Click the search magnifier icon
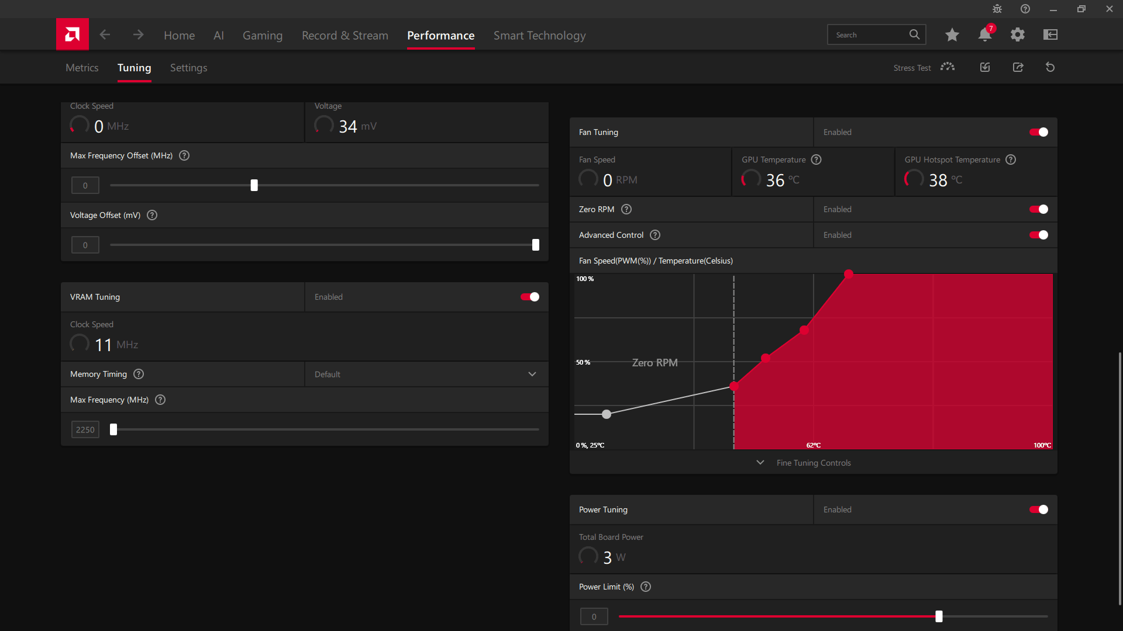Viewport: 1123px width, 631px height. click(914, 34)
